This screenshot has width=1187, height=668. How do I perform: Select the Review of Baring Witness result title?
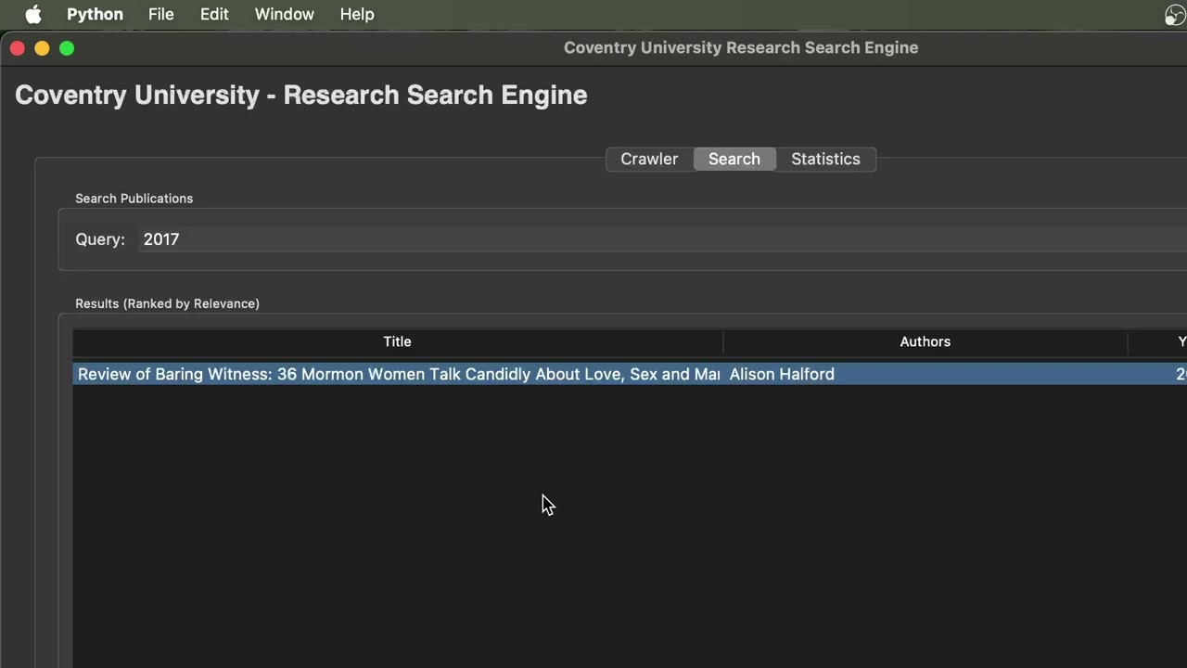click(x=399, y=374)
